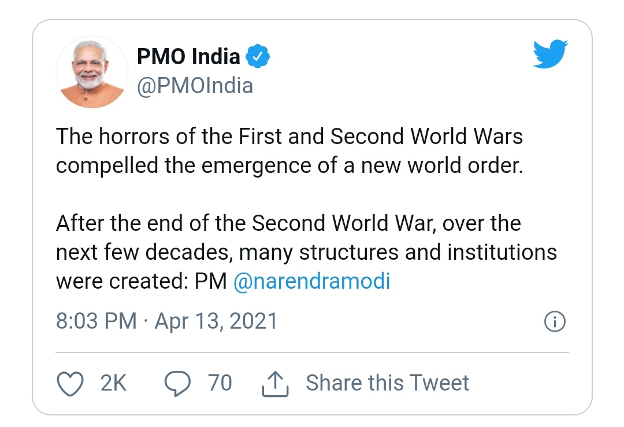The image size is (624, 427).
Task: Click the share upload arrow icon
Action: pyautogui.click(x=275, y=384)
